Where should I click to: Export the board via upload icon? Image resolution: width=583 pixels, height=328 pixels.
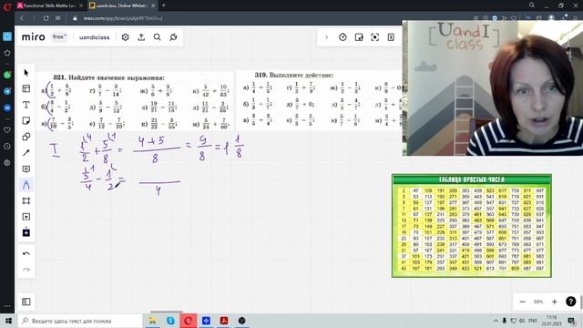point(141,37)
